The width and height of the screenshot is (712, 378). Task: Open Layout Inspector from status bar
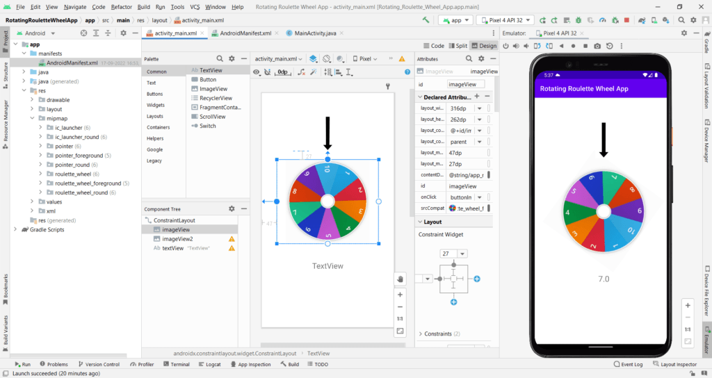point(674,364)
